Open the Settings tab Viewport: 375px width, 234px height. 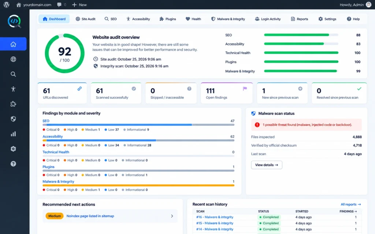tap(327, 19)
